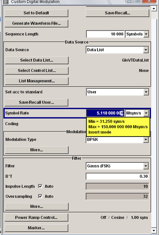Click the Sequence Length value field
159x235 pixels.
tap(105, 34)
